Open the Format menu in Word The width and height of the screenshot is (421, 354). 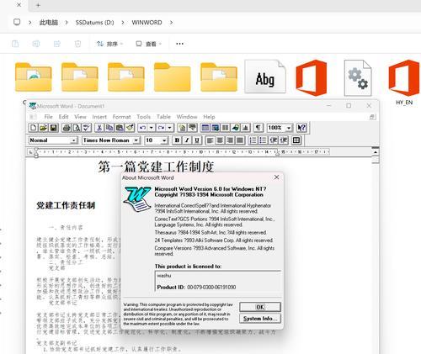(x=121, y=117)
